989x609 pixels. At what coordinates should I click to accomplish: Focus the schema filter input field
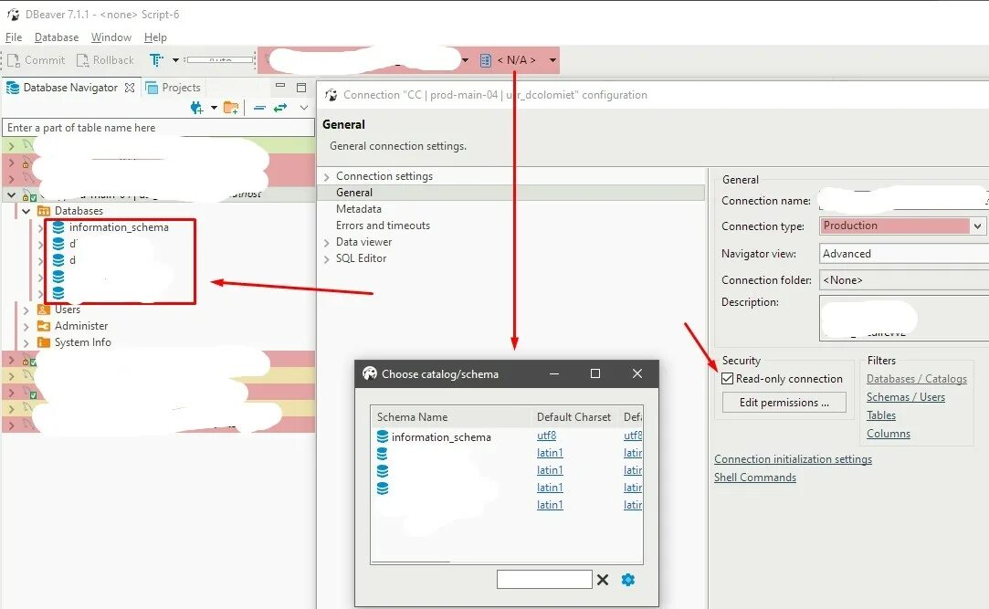544,580
